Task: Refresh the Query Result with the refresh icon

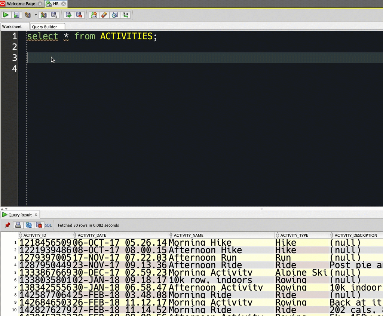Action: [29, 225]
